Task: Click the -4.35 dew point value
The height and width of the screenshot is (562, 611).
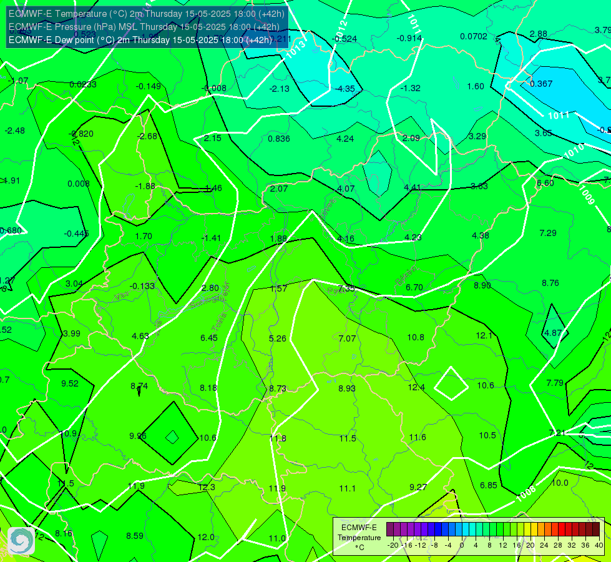Action: click(345, 89)
